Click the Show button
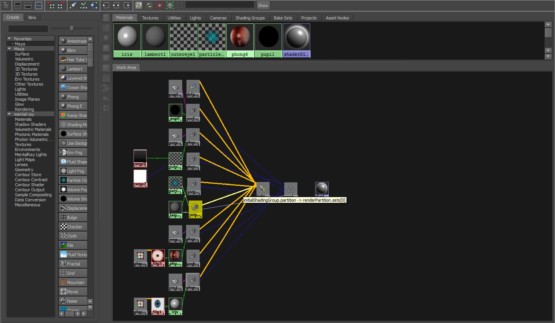 263,5
